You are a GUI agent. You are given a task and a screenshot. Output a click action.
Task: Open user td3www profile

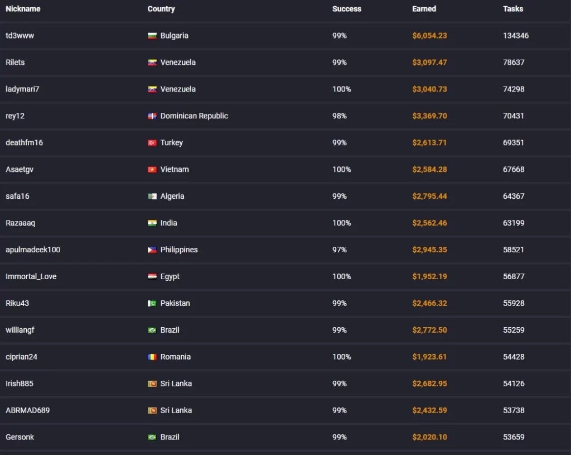pos(20,36)
